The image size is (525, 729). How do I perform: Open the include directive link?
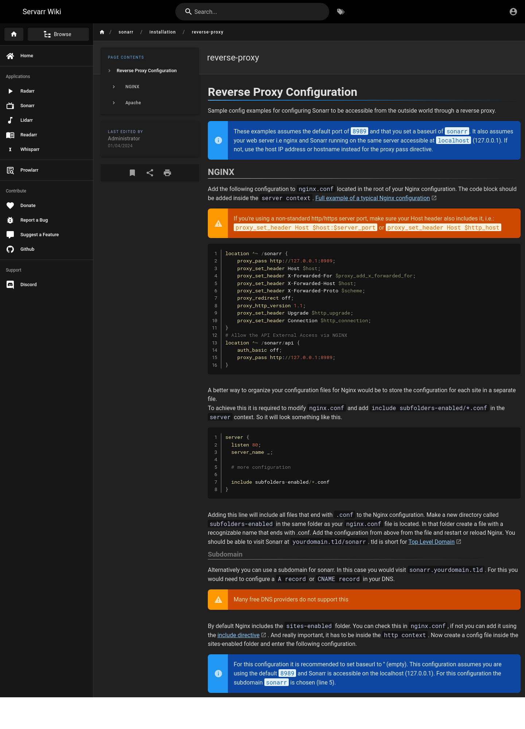tap(238, 635)
